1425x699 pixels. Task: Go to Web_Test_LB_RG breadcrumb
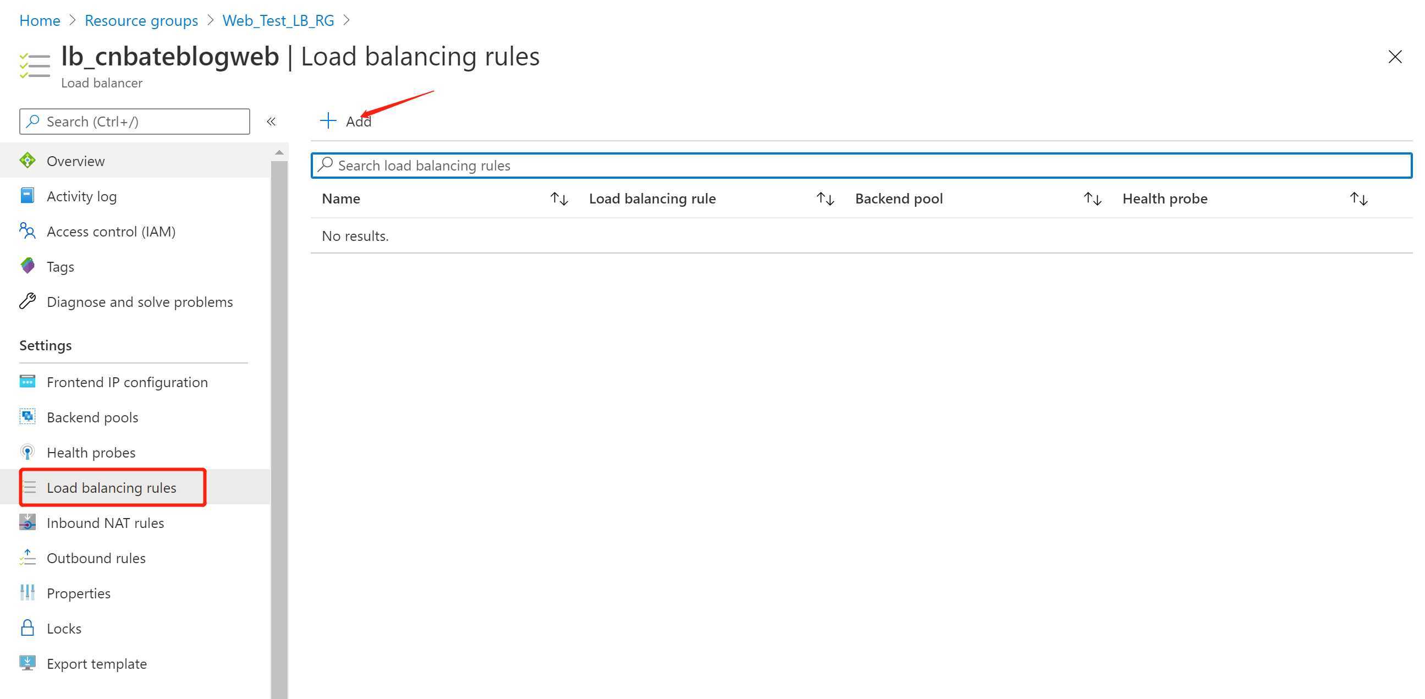point(278,20)
